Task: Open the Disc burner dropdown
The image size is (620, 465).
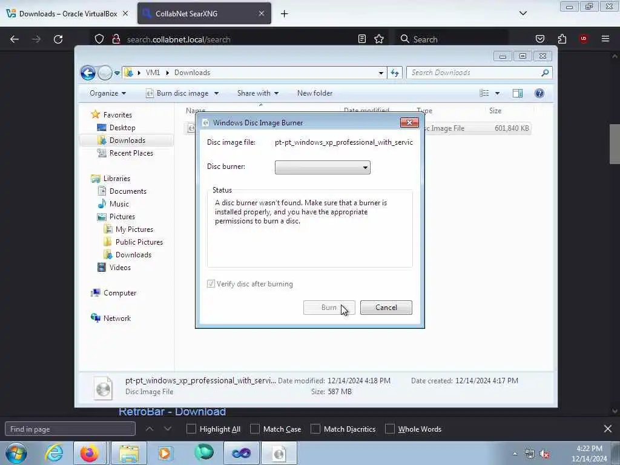Action: [x=323, y=167]
